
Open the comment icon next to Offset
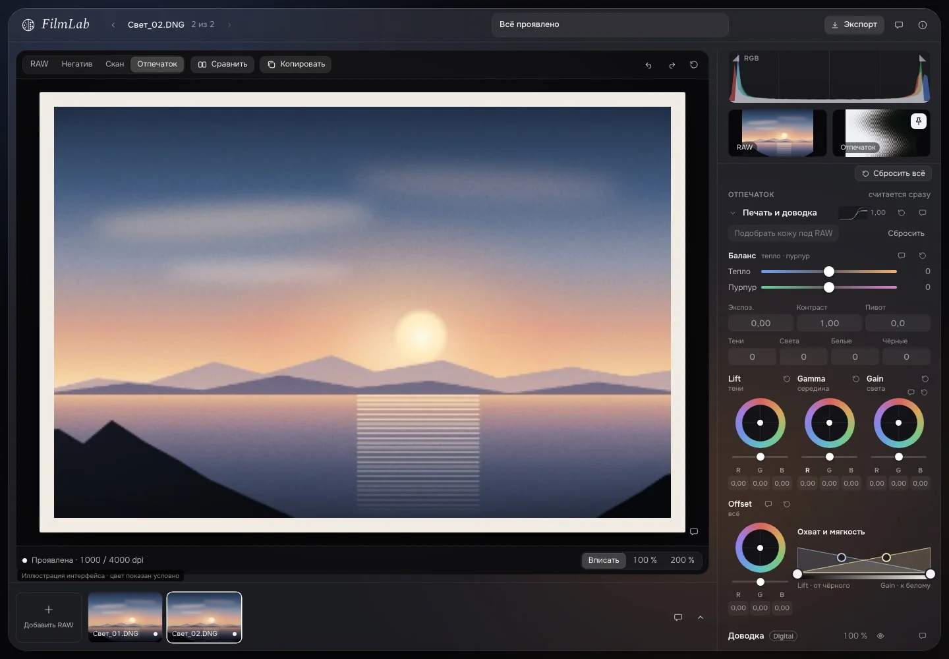pyautogui.click(x=768, y=503)
